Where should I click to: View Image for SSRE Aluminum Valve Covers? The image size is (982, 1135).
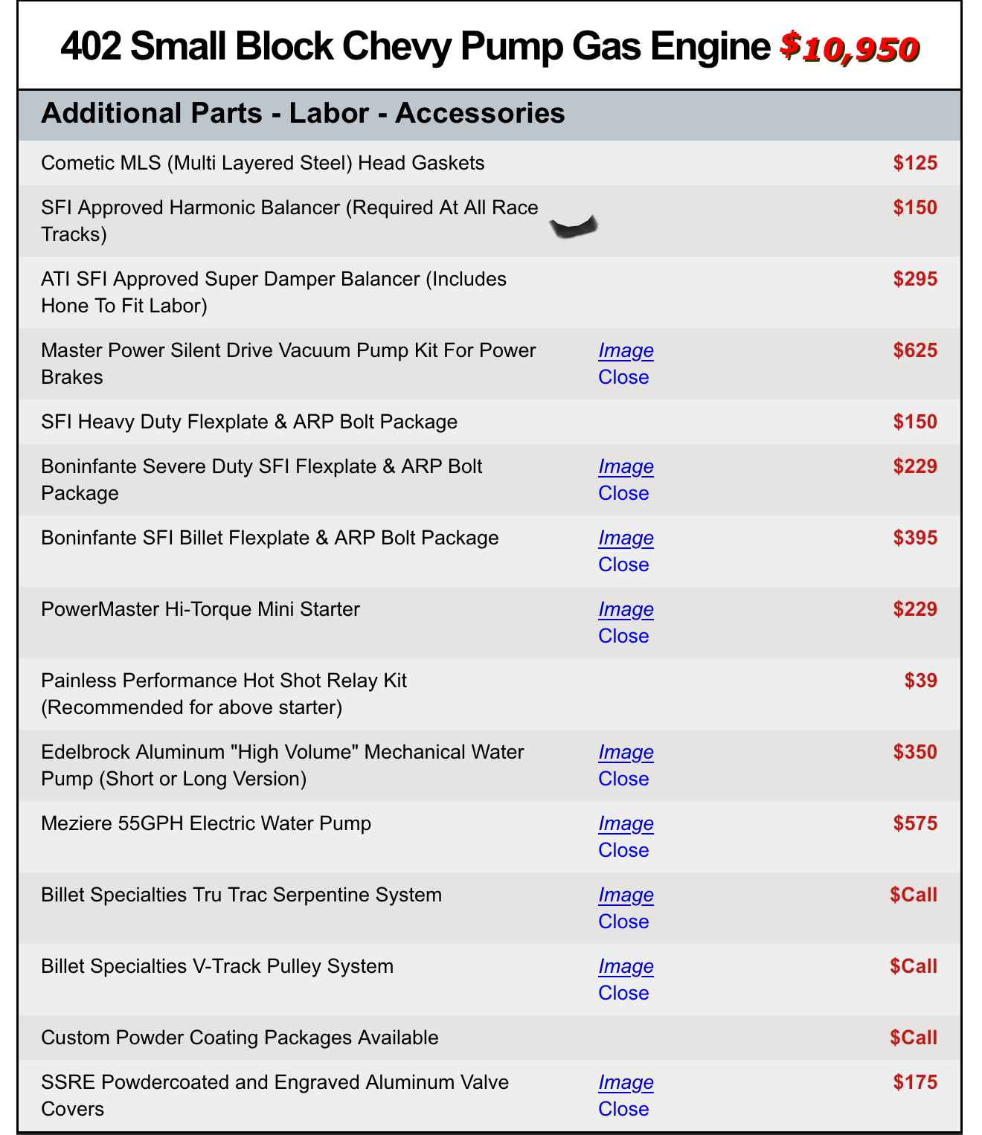(626, 1082)
